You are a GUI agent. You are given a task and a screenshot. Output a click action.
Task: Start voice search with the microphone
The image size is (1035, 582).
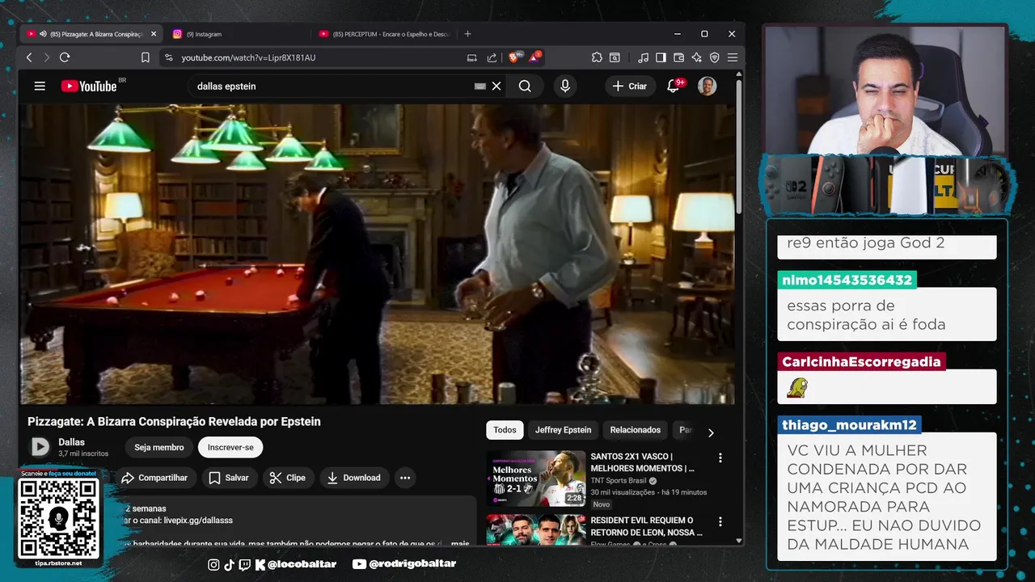(565, 86)
